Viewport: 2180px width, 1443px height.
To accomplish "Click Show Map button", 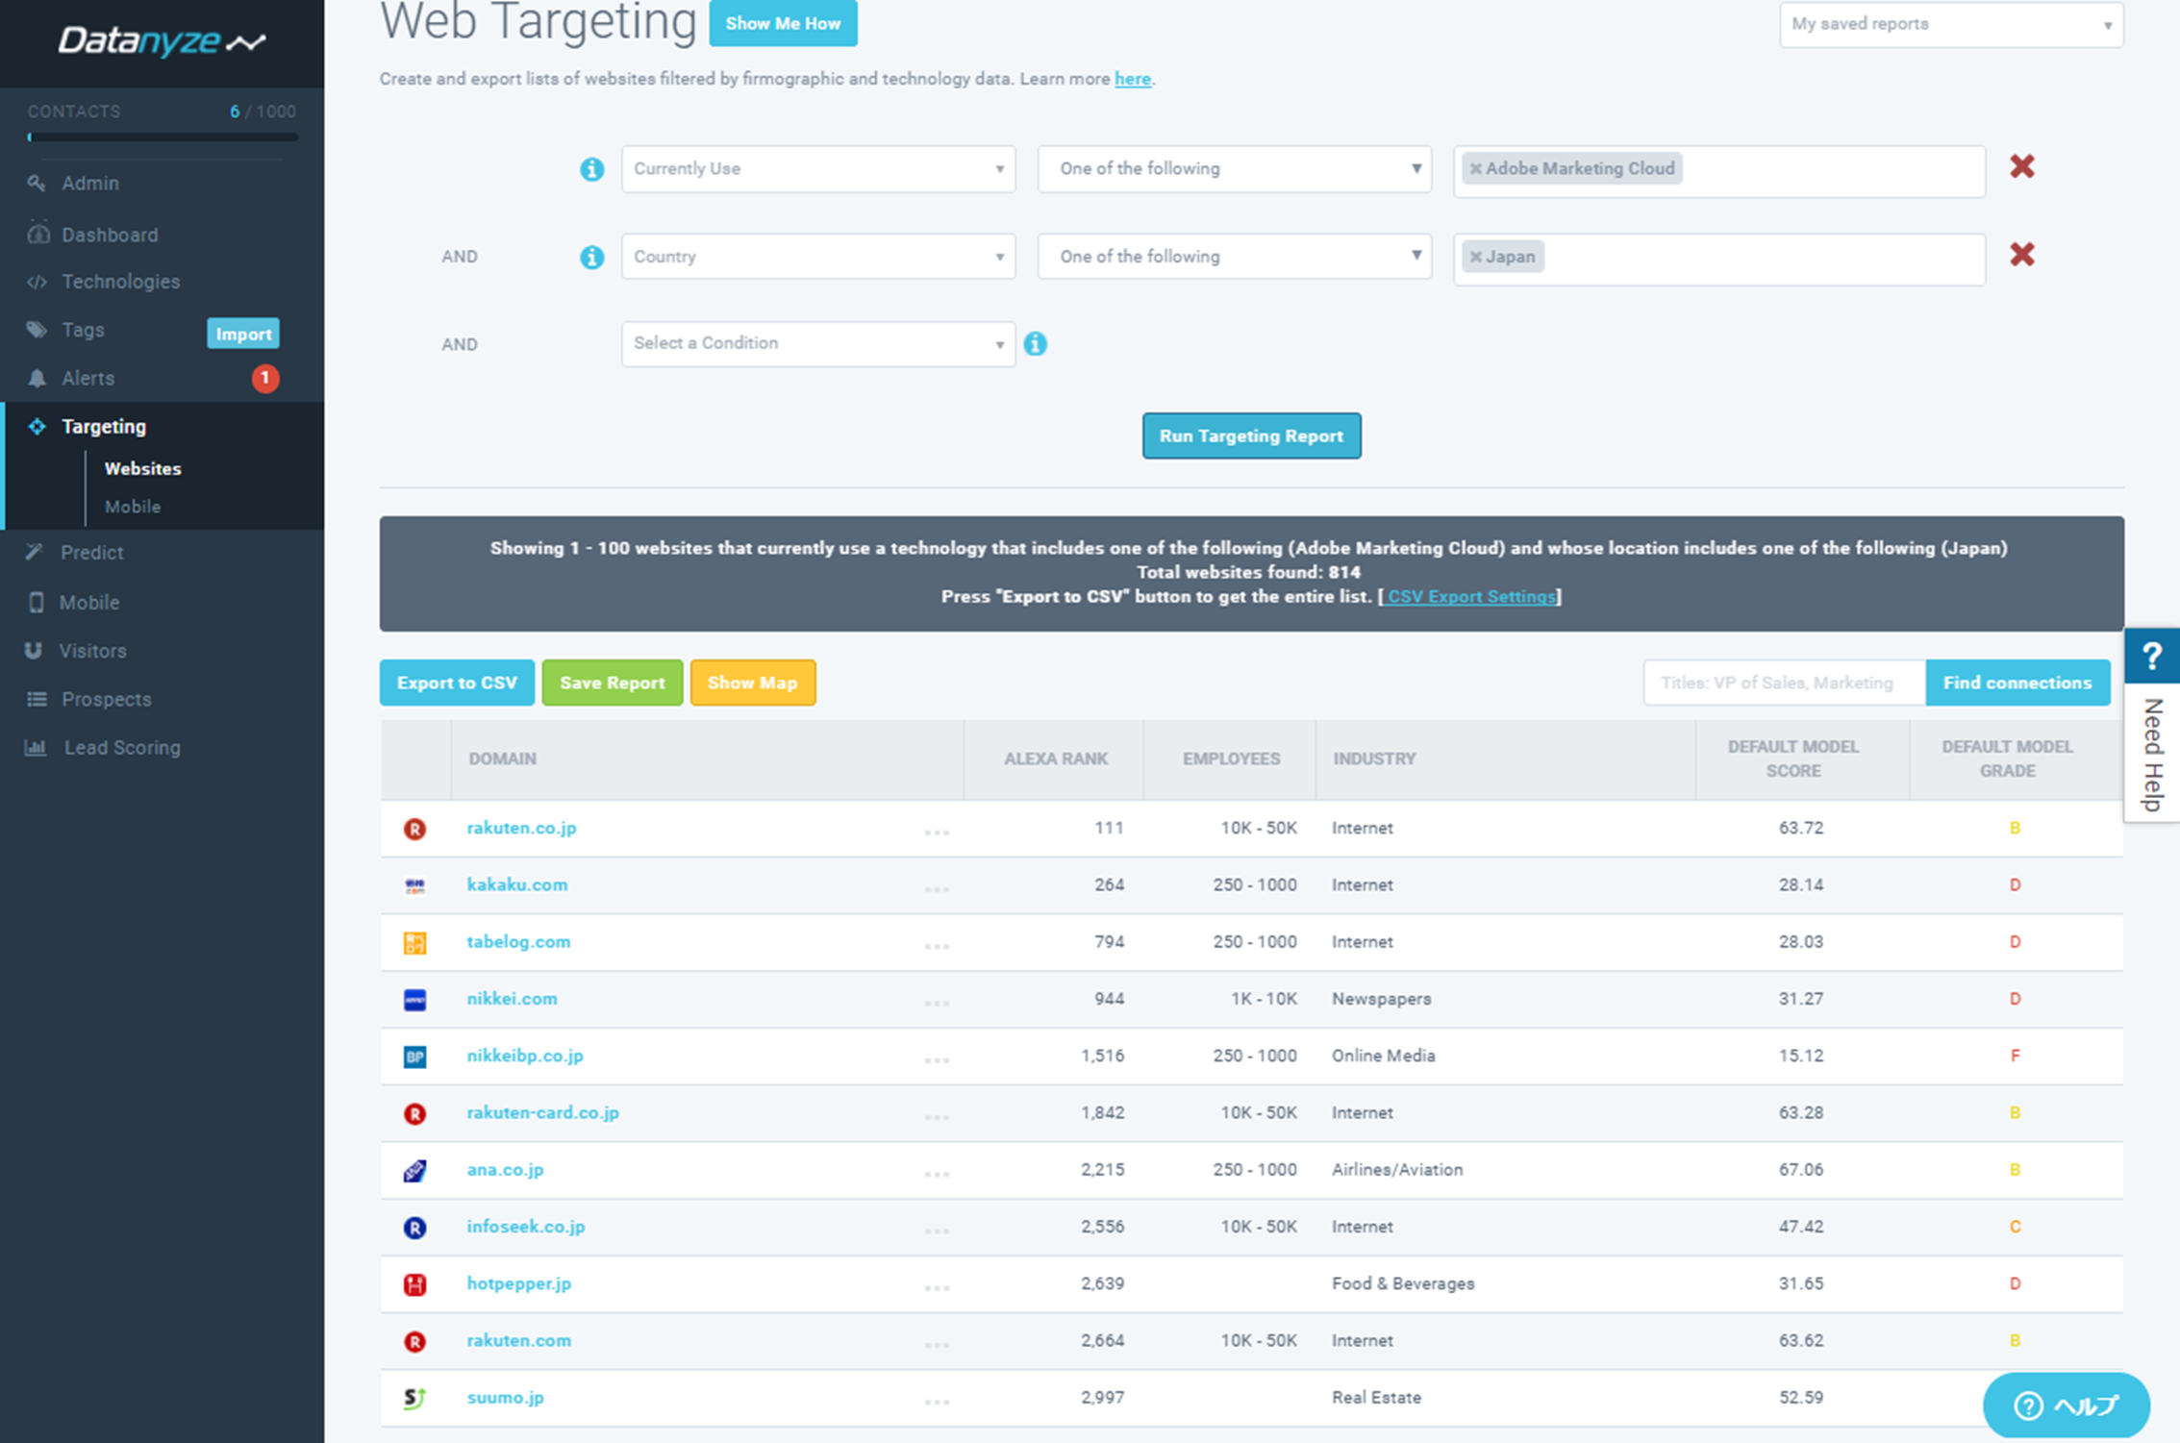I will pos(752,683).
